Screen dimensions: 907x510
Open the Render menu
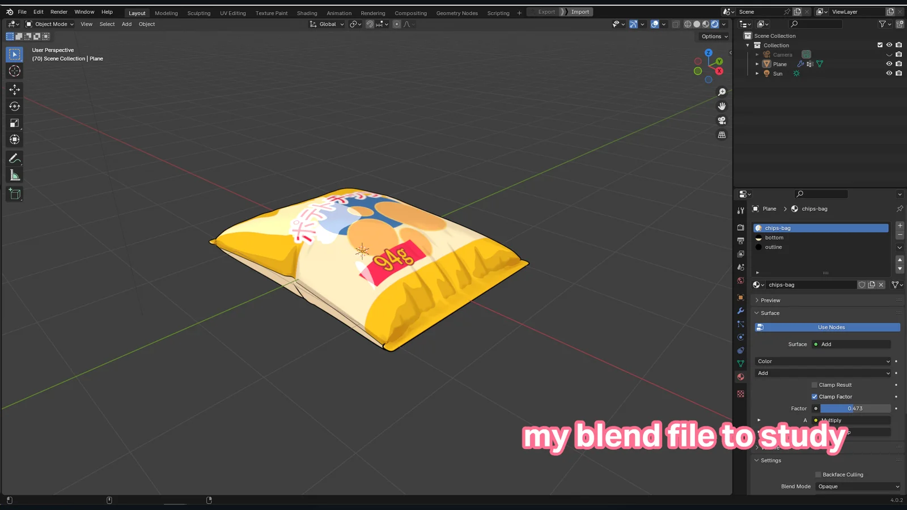coord(58,11)
